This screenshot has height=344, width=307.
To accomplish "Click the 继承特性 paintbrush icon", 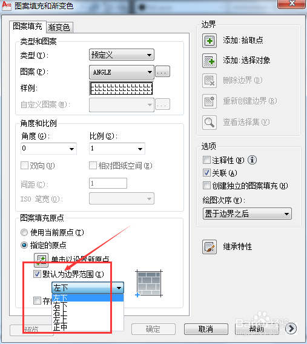I will 210,247.
